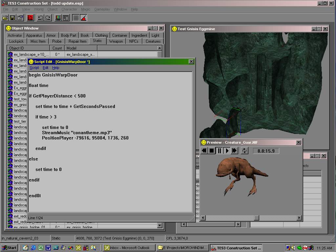Click the Save floppy disk toolbar icon

(12, 18)
